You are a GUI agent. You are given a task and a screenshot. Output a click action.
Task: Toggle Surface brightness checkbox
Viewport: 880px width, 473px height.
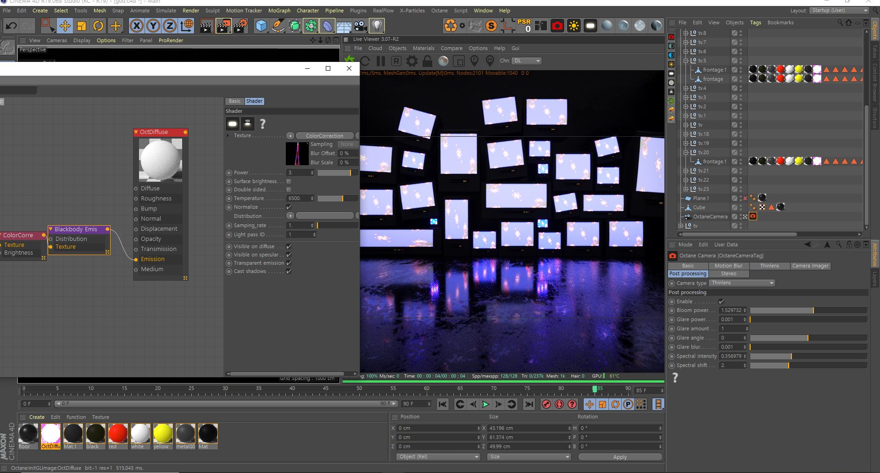(x=289, y=181)
